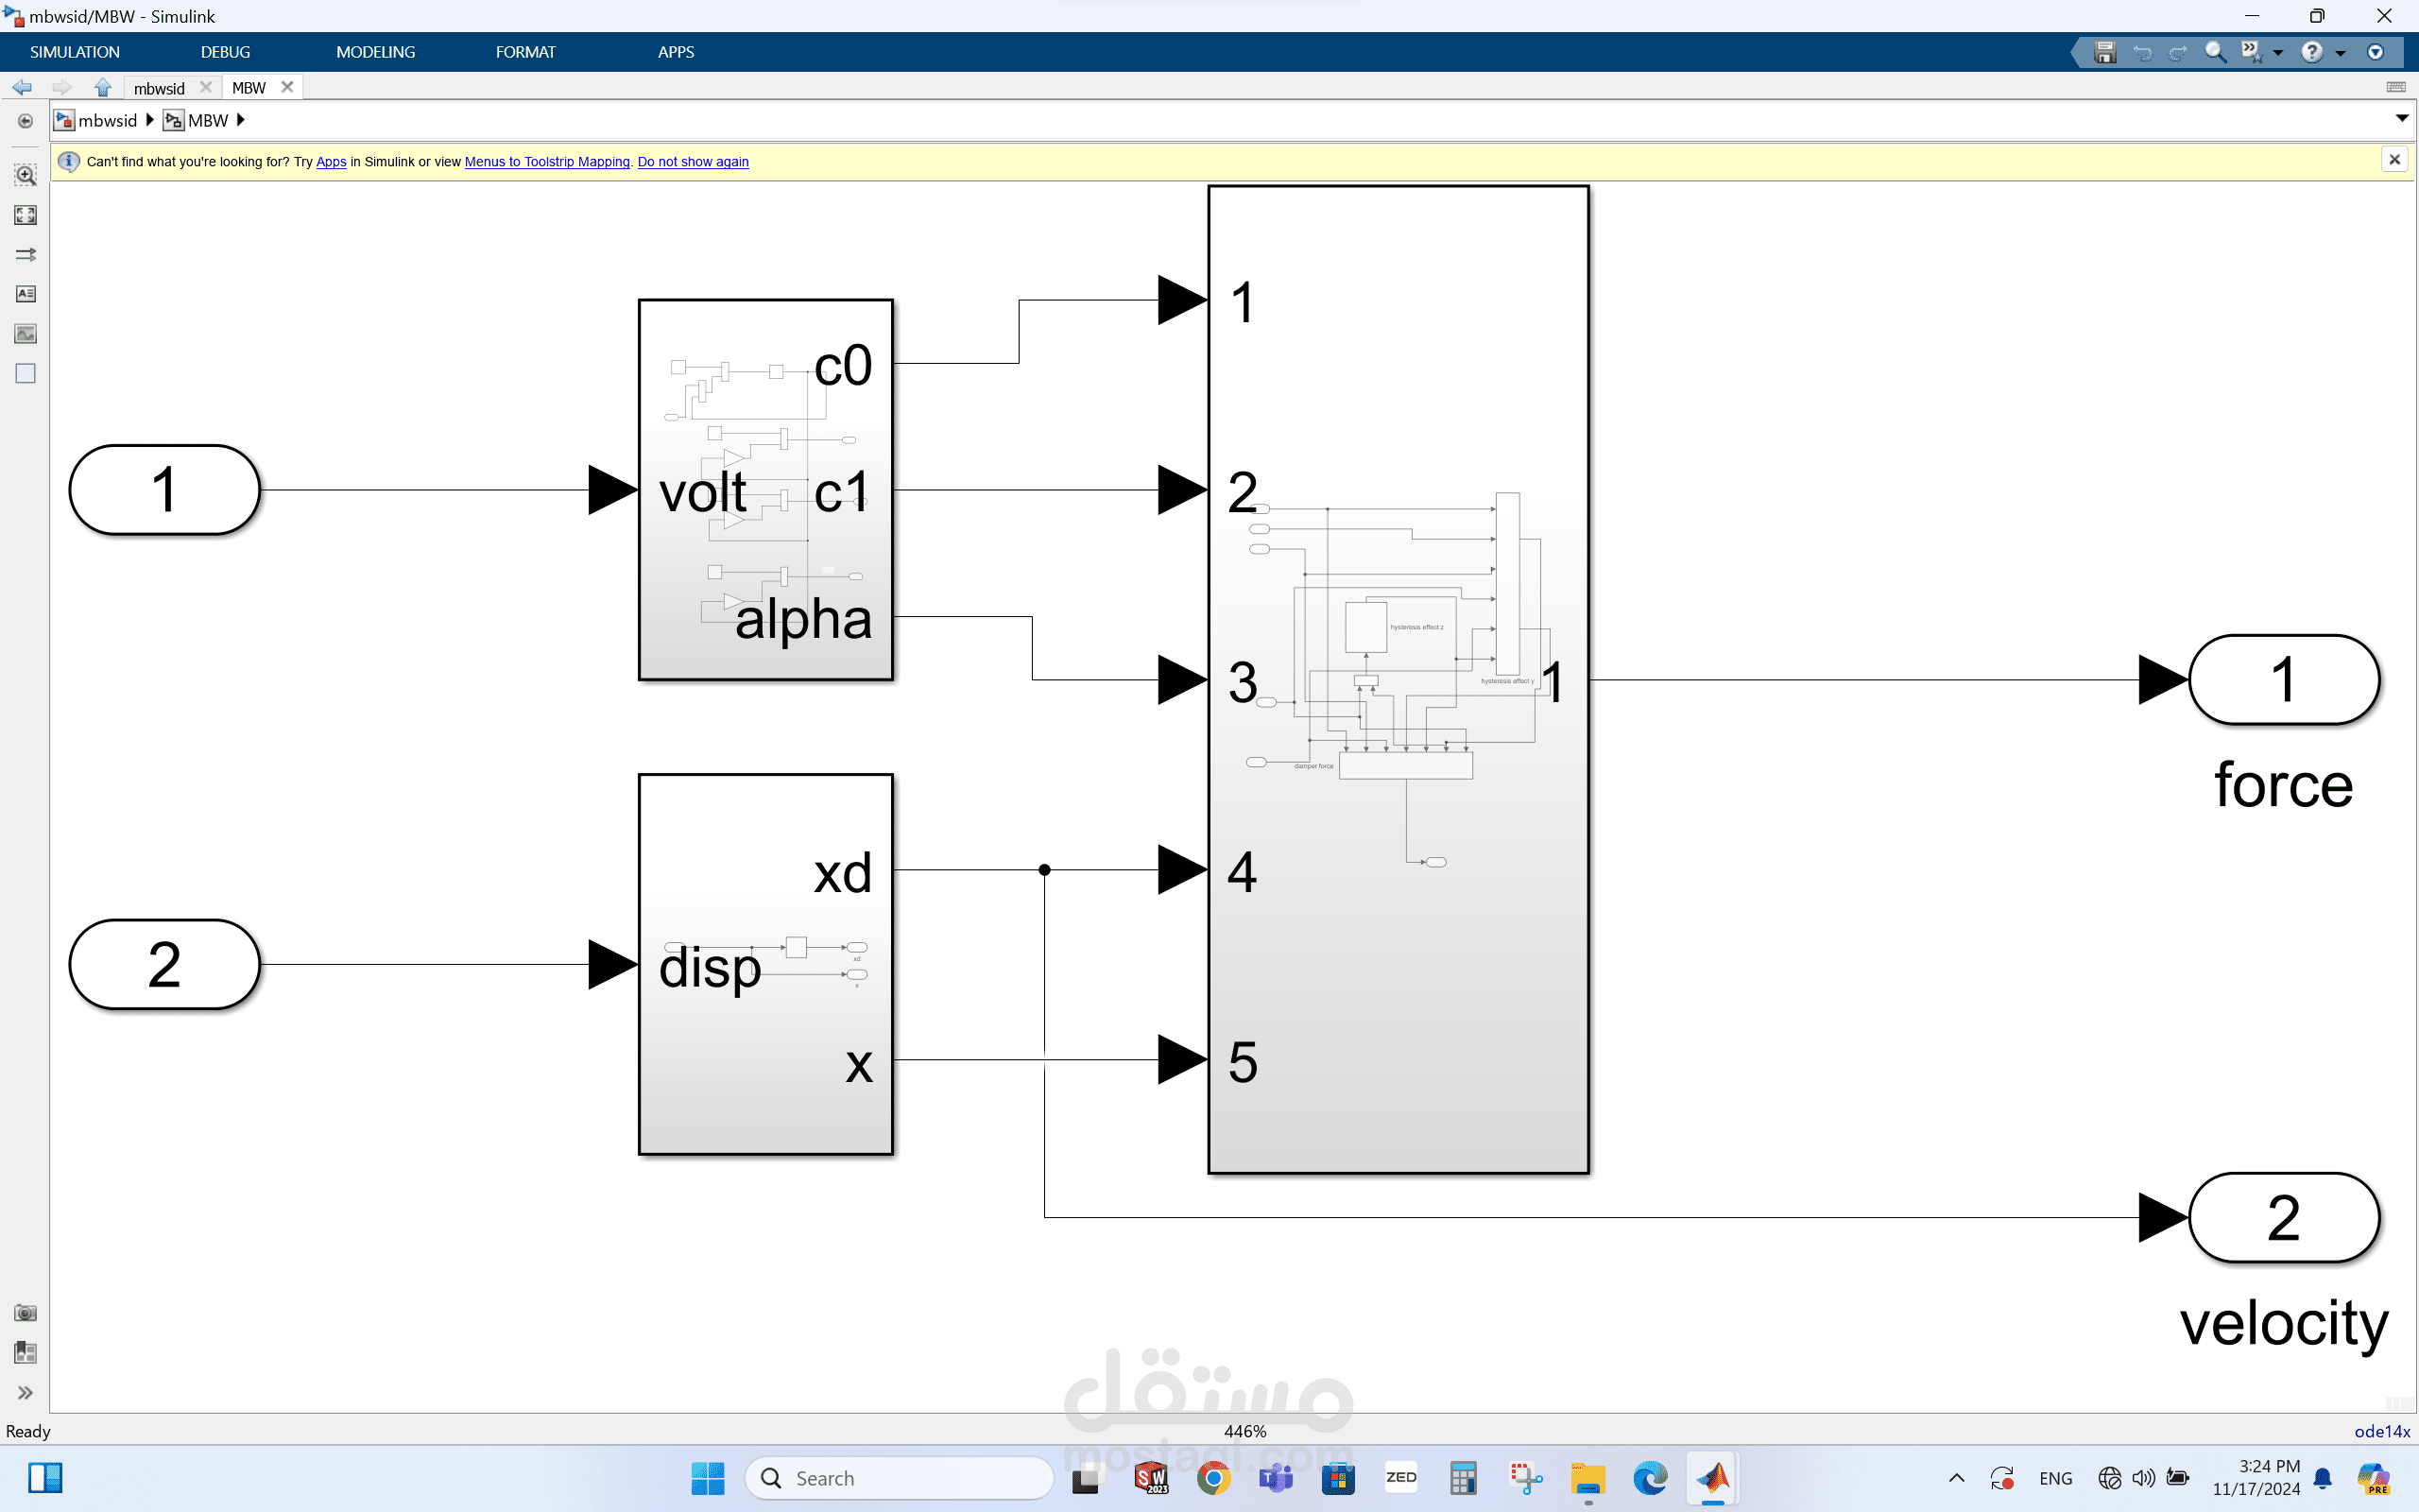Screen dimensions: 2419x1512
Task: Click the Area rectangle tool icon
Action: (x=25, y=374)
